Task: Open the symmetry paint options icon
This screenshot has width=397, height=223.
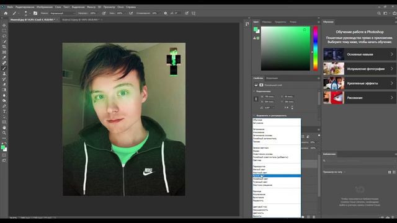Action: (194, 13)
